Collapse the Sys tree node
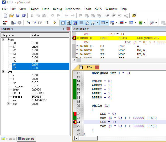Image resolution: width=166 pixels, height=142 pixels. 3,72
